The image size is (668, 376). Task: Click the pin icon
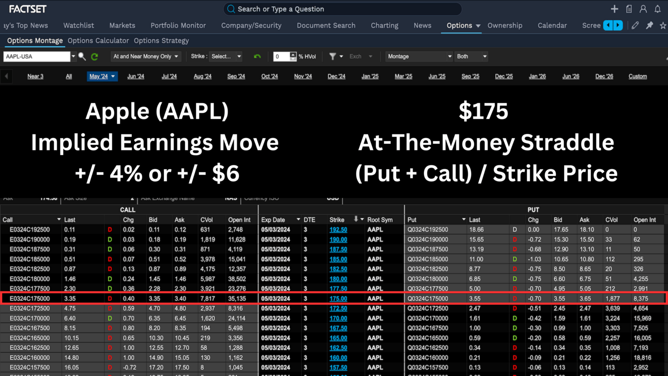coord(649,25)
